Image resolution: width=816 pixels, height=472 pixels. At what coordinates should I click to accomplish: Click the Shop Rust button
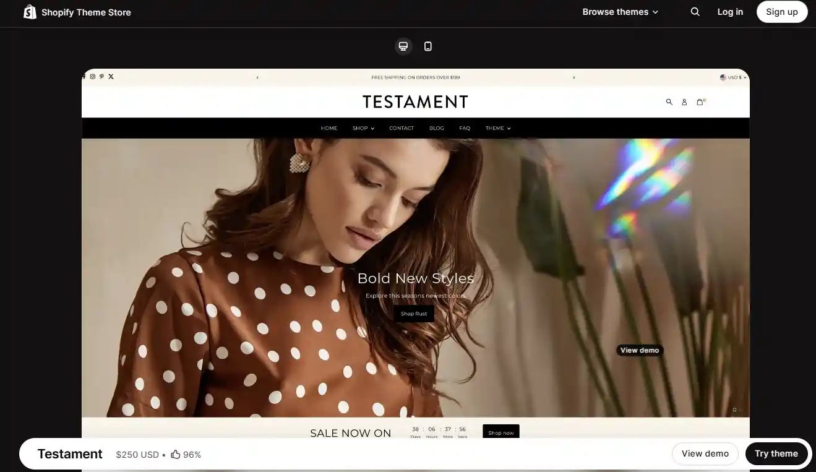point(414,314)
